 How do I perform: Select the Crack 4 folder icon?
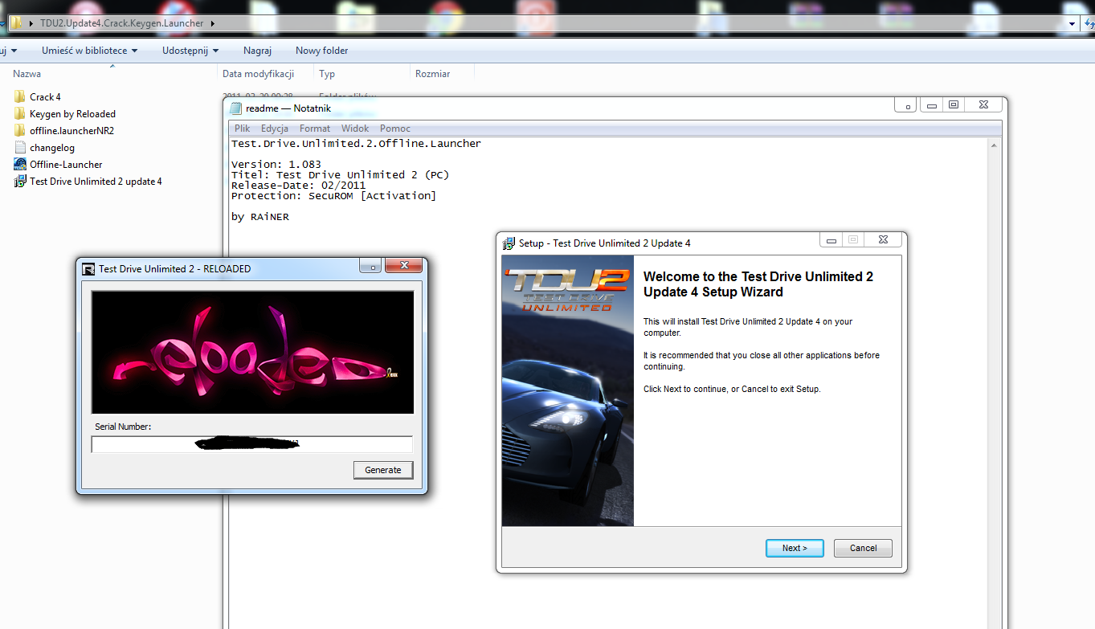pos(20,96)
